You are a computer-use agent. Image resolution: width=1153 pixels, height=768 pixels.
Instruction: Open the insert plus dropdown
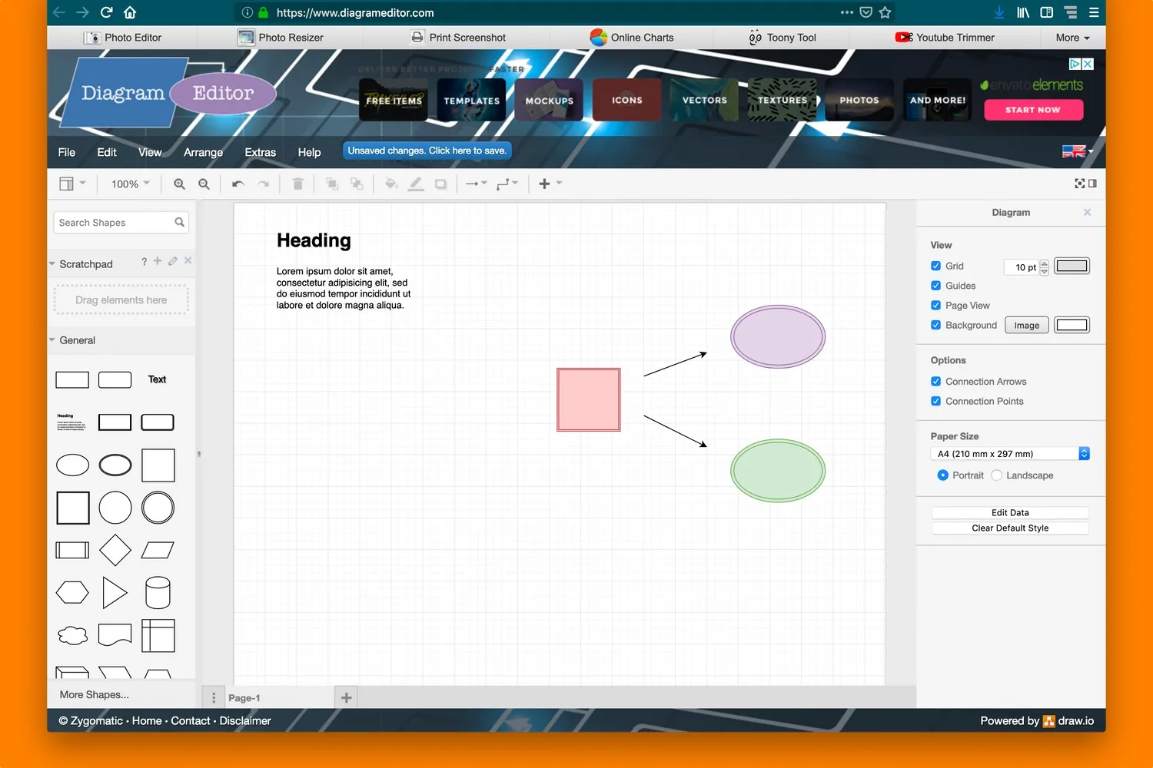550,184
